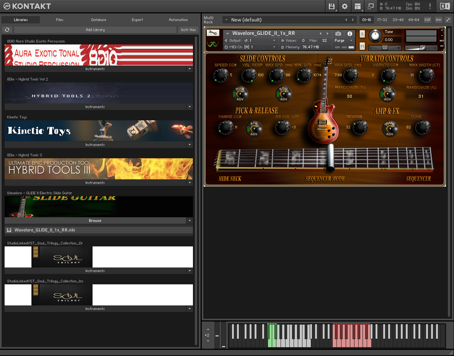Select rack page 33-48

pyautogui.click(x=398, y=20)
